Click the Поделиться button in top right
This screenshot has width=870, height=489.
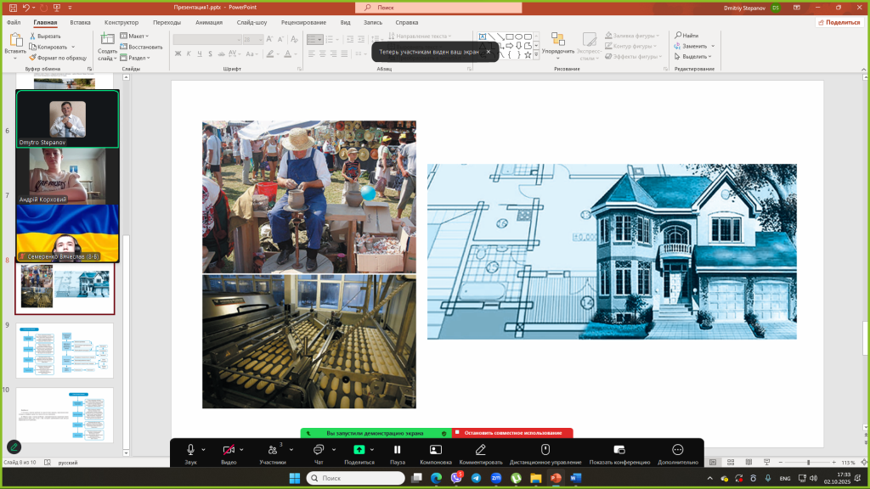[x=838, y=23]
